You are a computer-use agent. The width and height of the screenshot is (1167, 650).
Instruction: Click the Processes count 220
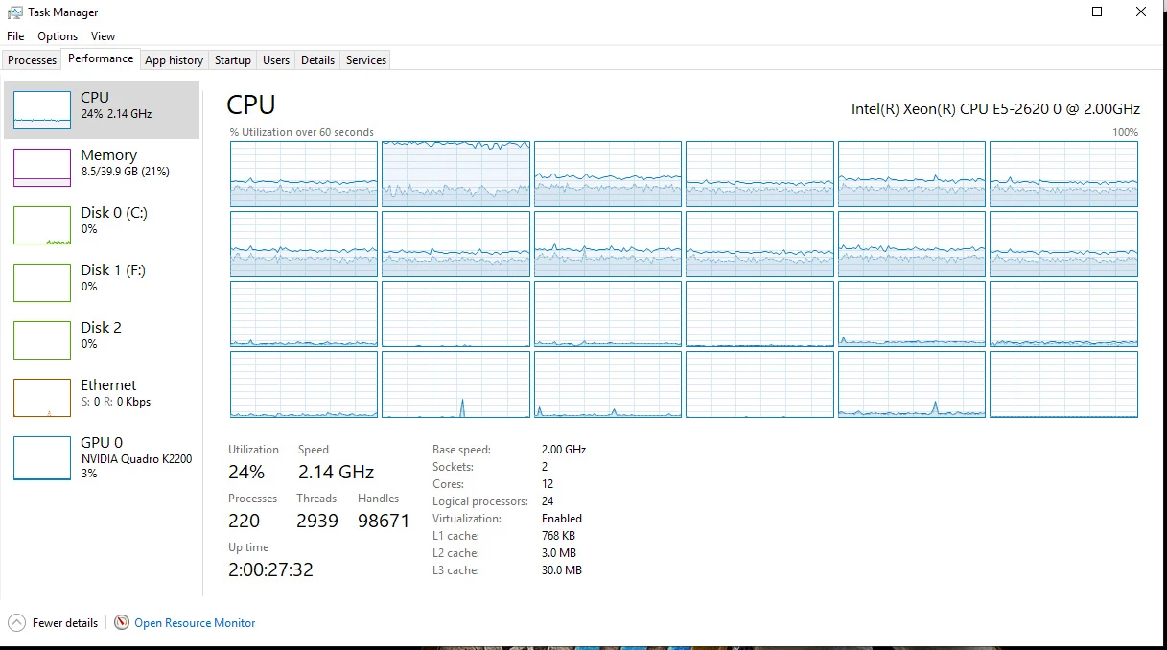[245, 521]
